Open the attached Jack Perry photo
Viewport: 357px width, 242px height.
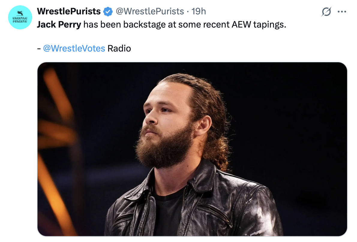pyautogui.click(x=192, y=149)
